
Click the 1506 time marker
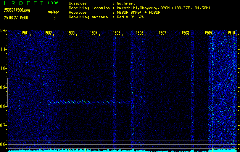coord(140,33)
